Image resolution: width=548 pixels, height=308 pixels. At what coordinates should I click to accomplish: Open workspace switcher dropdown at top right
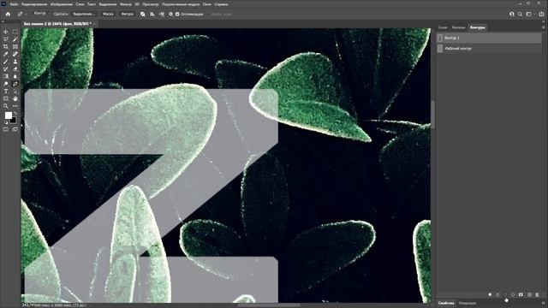tap(530, 15)
